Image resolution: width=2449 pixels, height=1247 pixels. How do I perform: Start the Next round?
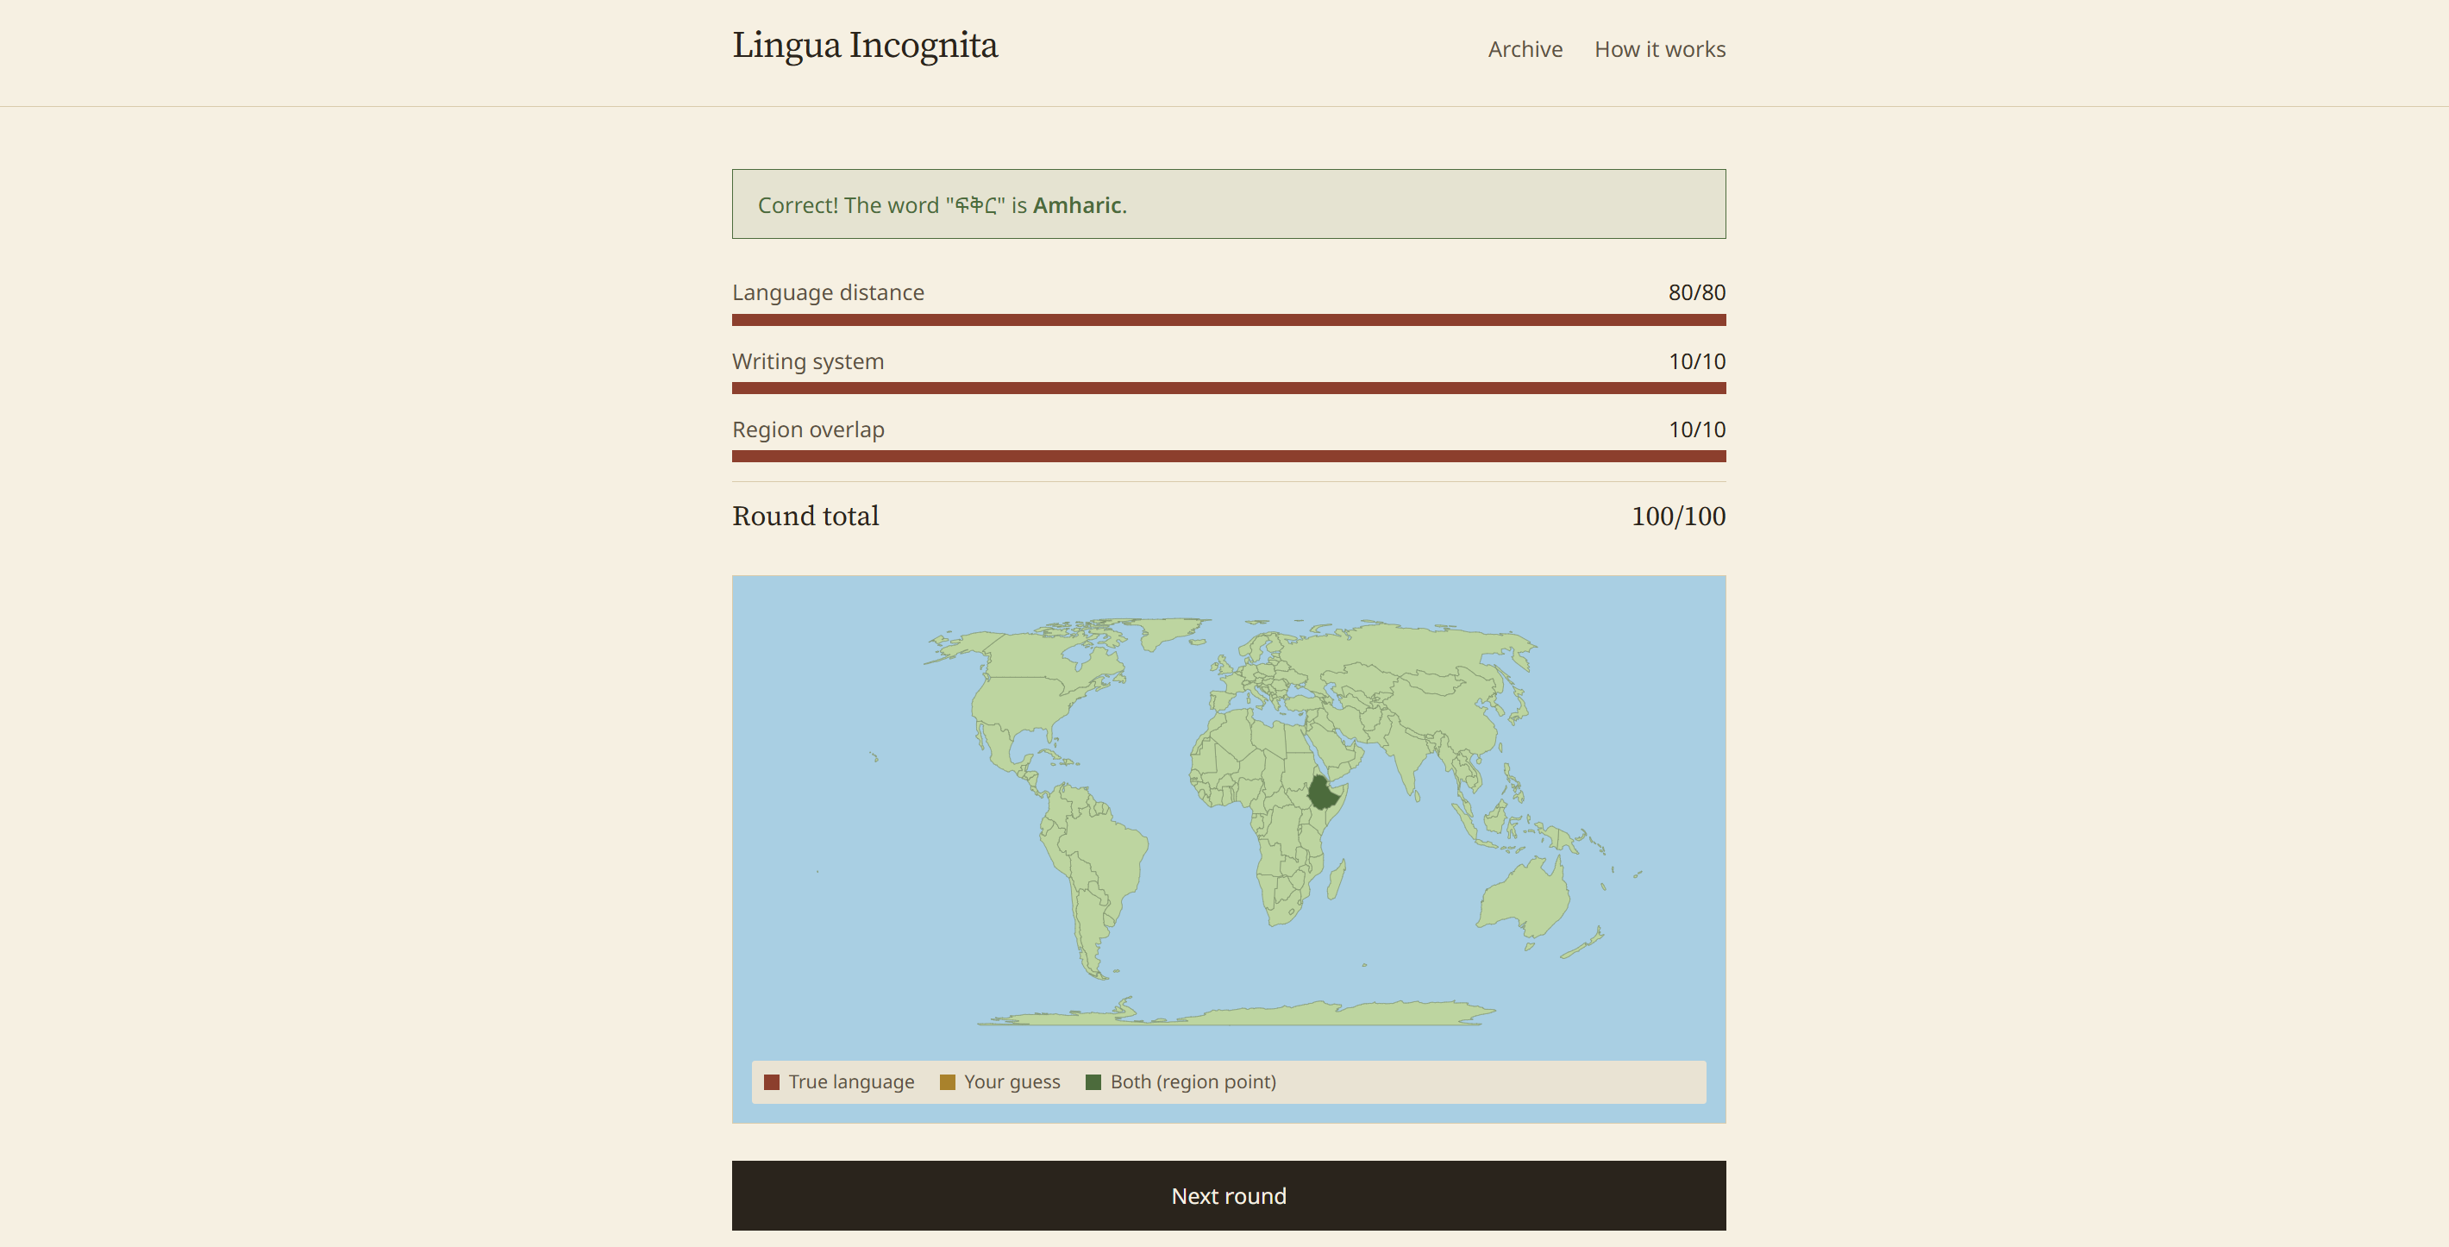pos(1228,1194)
